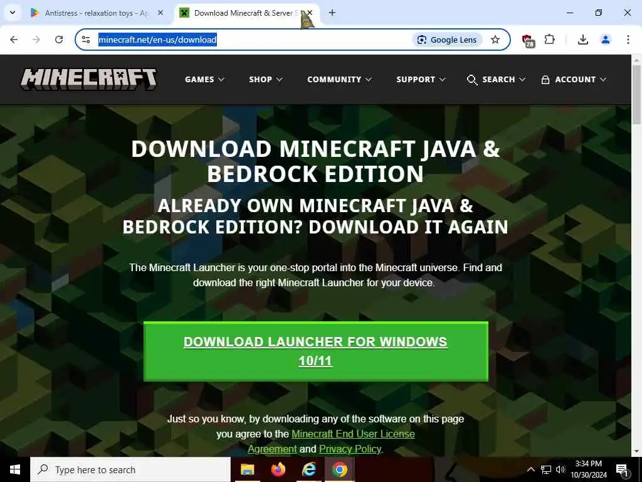Expand the SHOP navigation menu
Image resolution: width=642 pixels, height=482 pixels.
265,80
